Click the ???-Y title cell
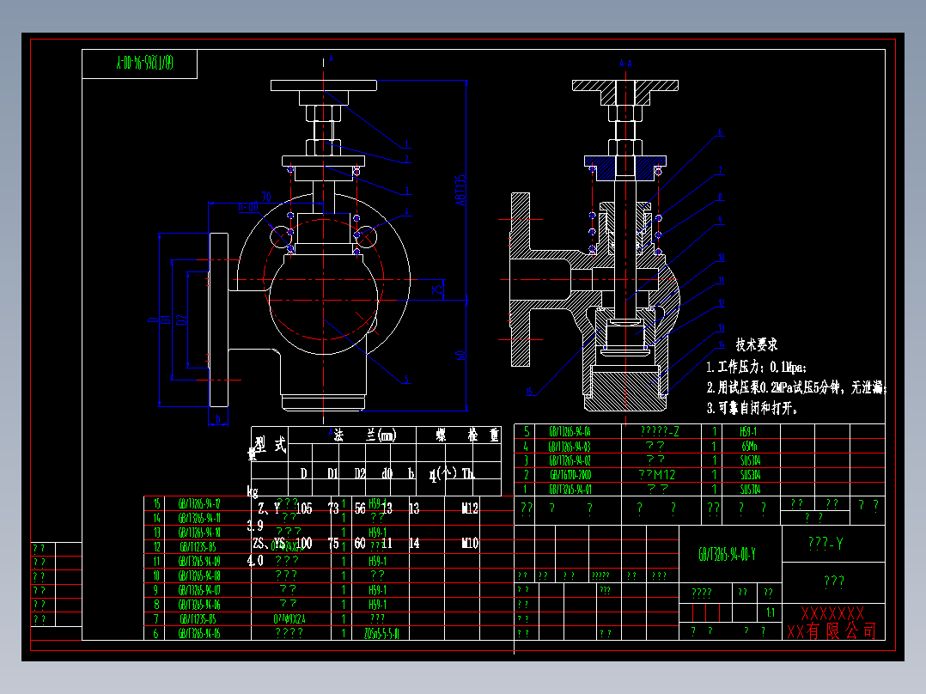Viewport: 926px width, 694px height. pyautogui.click(x=825, y=543)
